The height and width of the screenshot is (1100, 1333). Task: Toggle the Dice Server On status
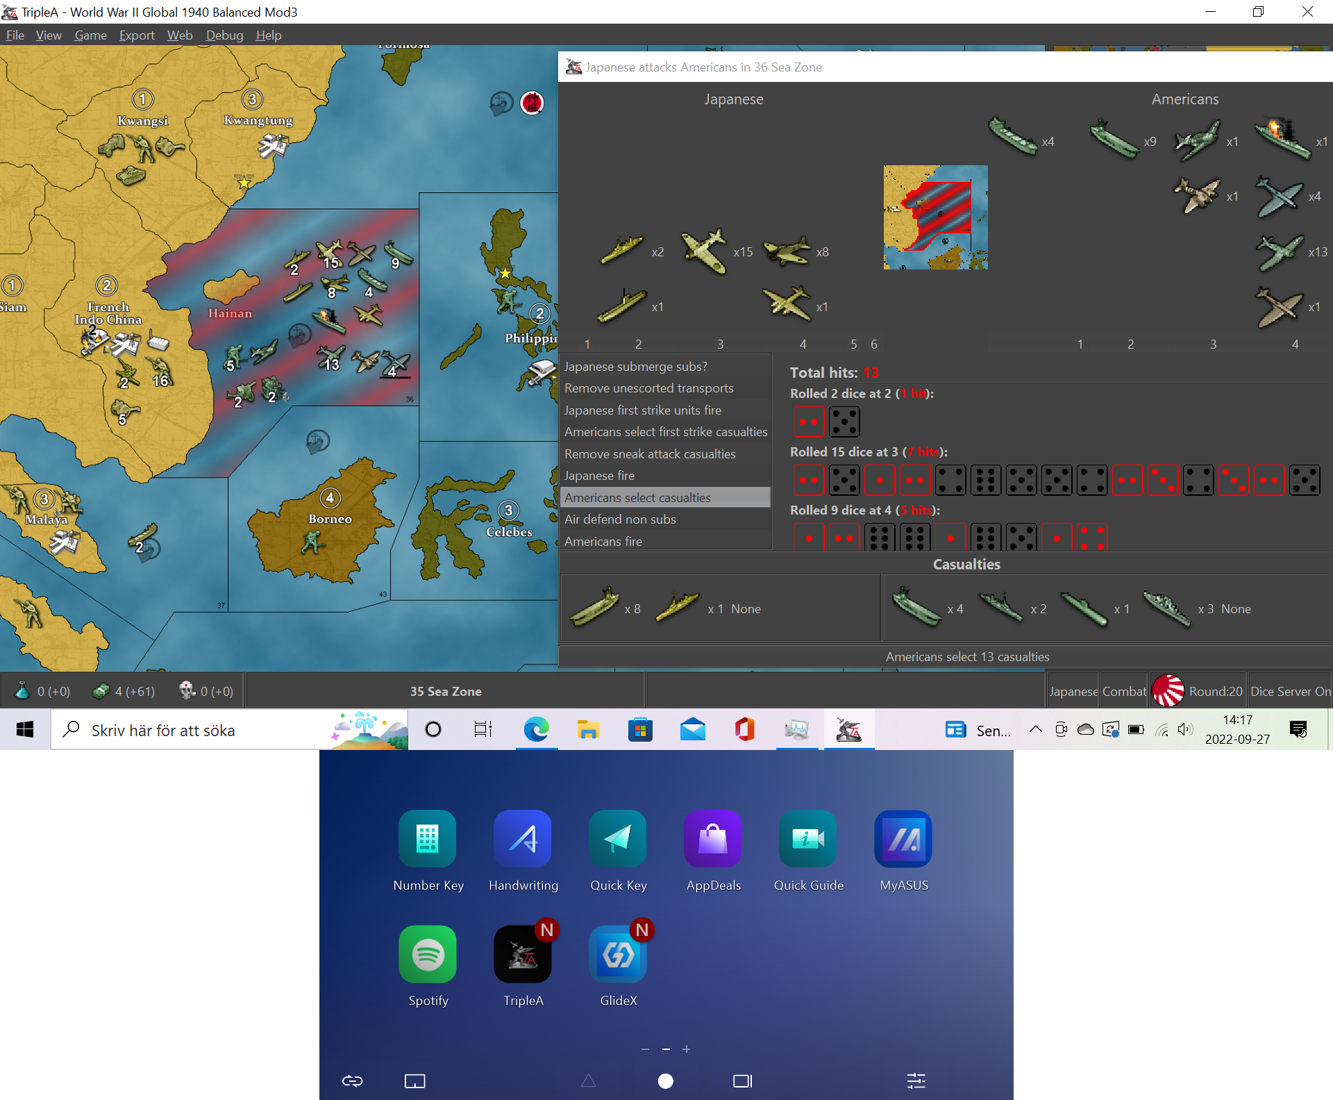click(x=1290, y=691)
